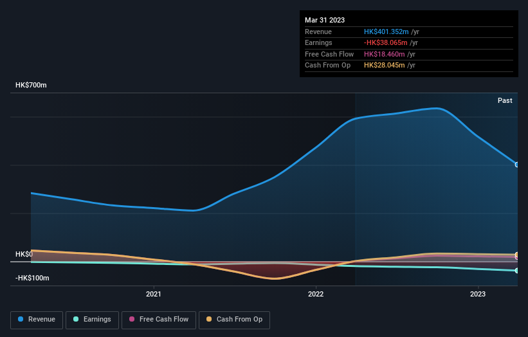The image size is (528, 337).
Task: Click the 2022 x-axis label
Action: tap(316, 294)
